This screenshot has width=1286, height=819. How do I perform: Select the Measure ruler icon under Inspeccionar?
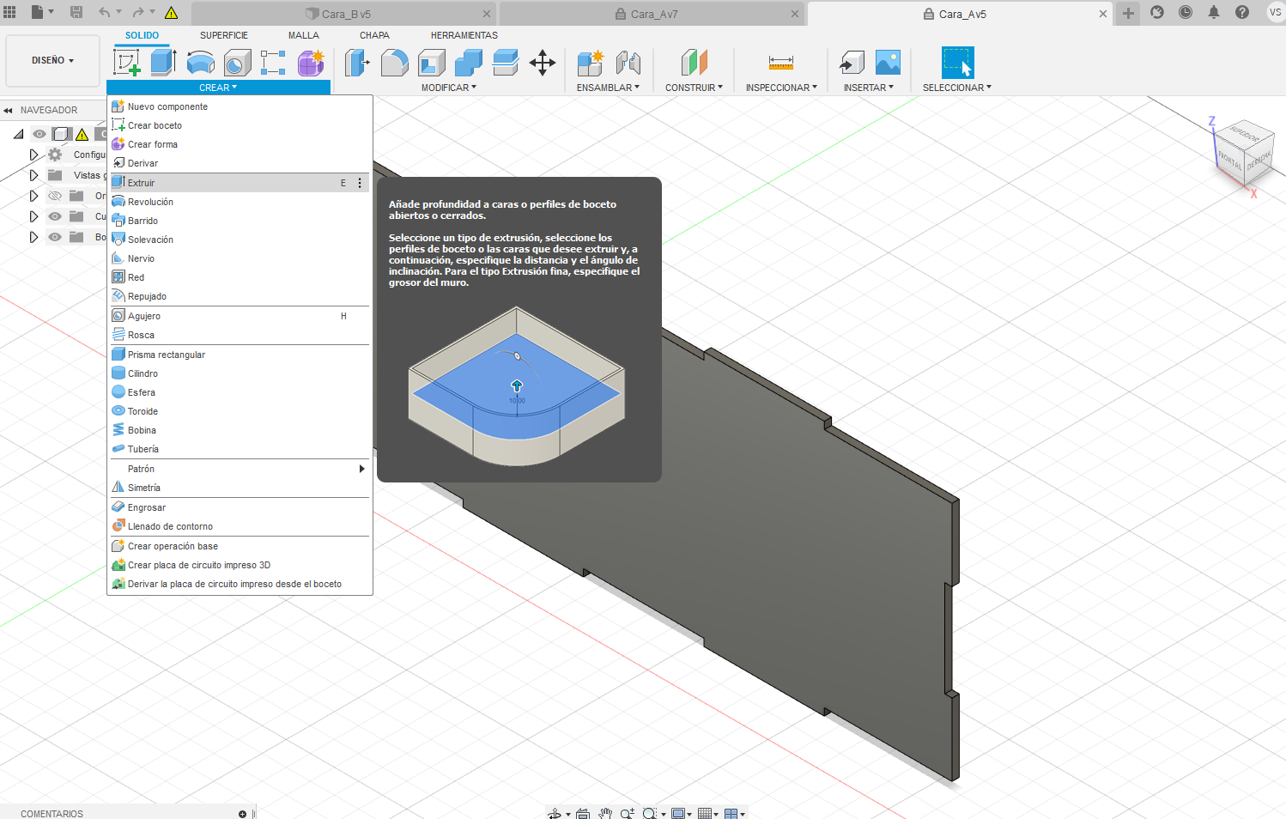780,63
